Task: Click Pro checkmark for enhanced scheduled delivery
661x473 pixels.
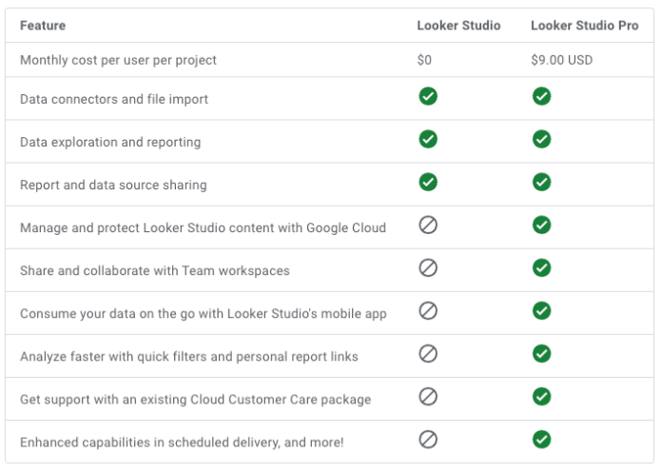Action: pos(541,440)
